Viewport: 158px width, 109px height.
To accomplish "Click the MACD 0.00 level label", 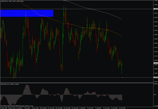I will pyautogui.click(x=155, y=95).
